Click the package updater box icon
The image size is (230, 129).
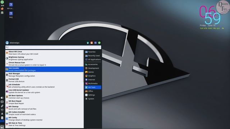(2, 110)
